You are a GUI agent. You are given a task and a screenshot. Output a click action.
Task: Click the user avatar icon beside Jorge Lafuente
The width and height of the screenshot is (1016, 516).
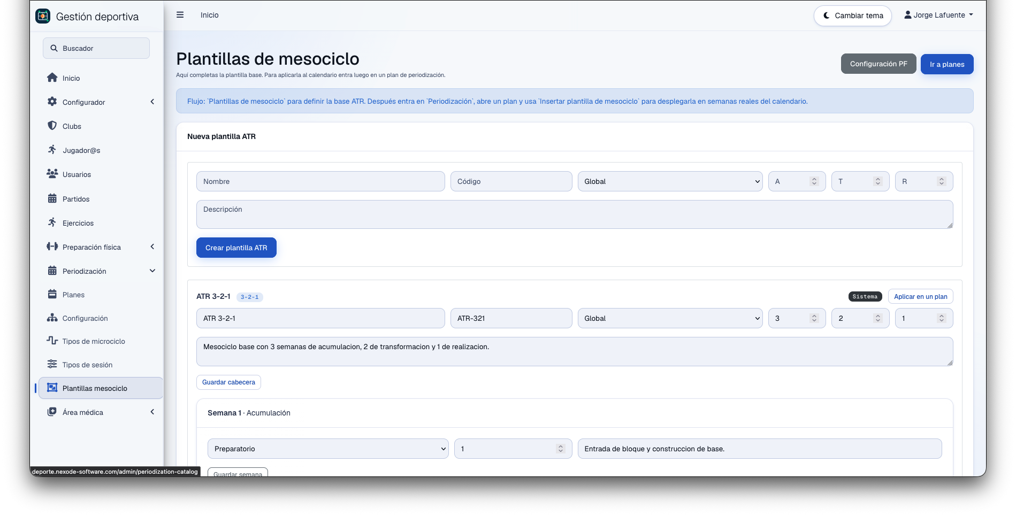[x=908, y=15]
